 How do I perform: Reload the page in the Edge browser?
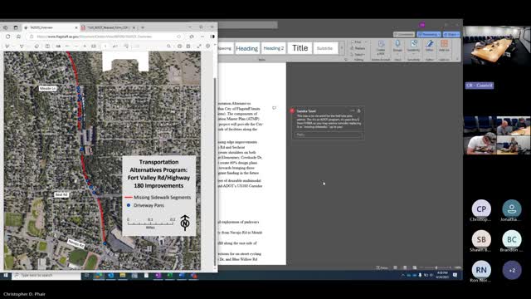[x=7, y=37]
